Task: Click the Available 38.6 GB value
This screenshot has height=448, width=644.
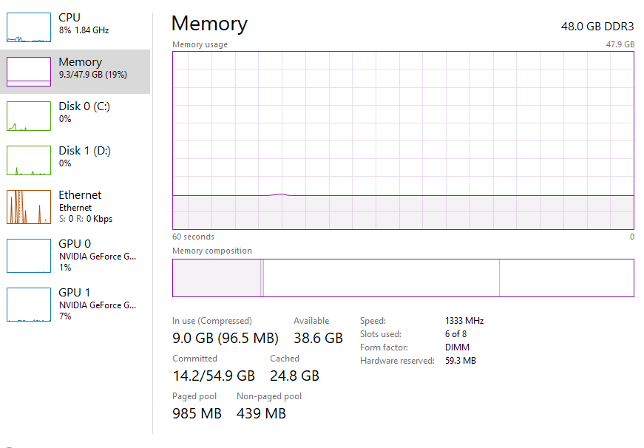Action: [318, 339]
